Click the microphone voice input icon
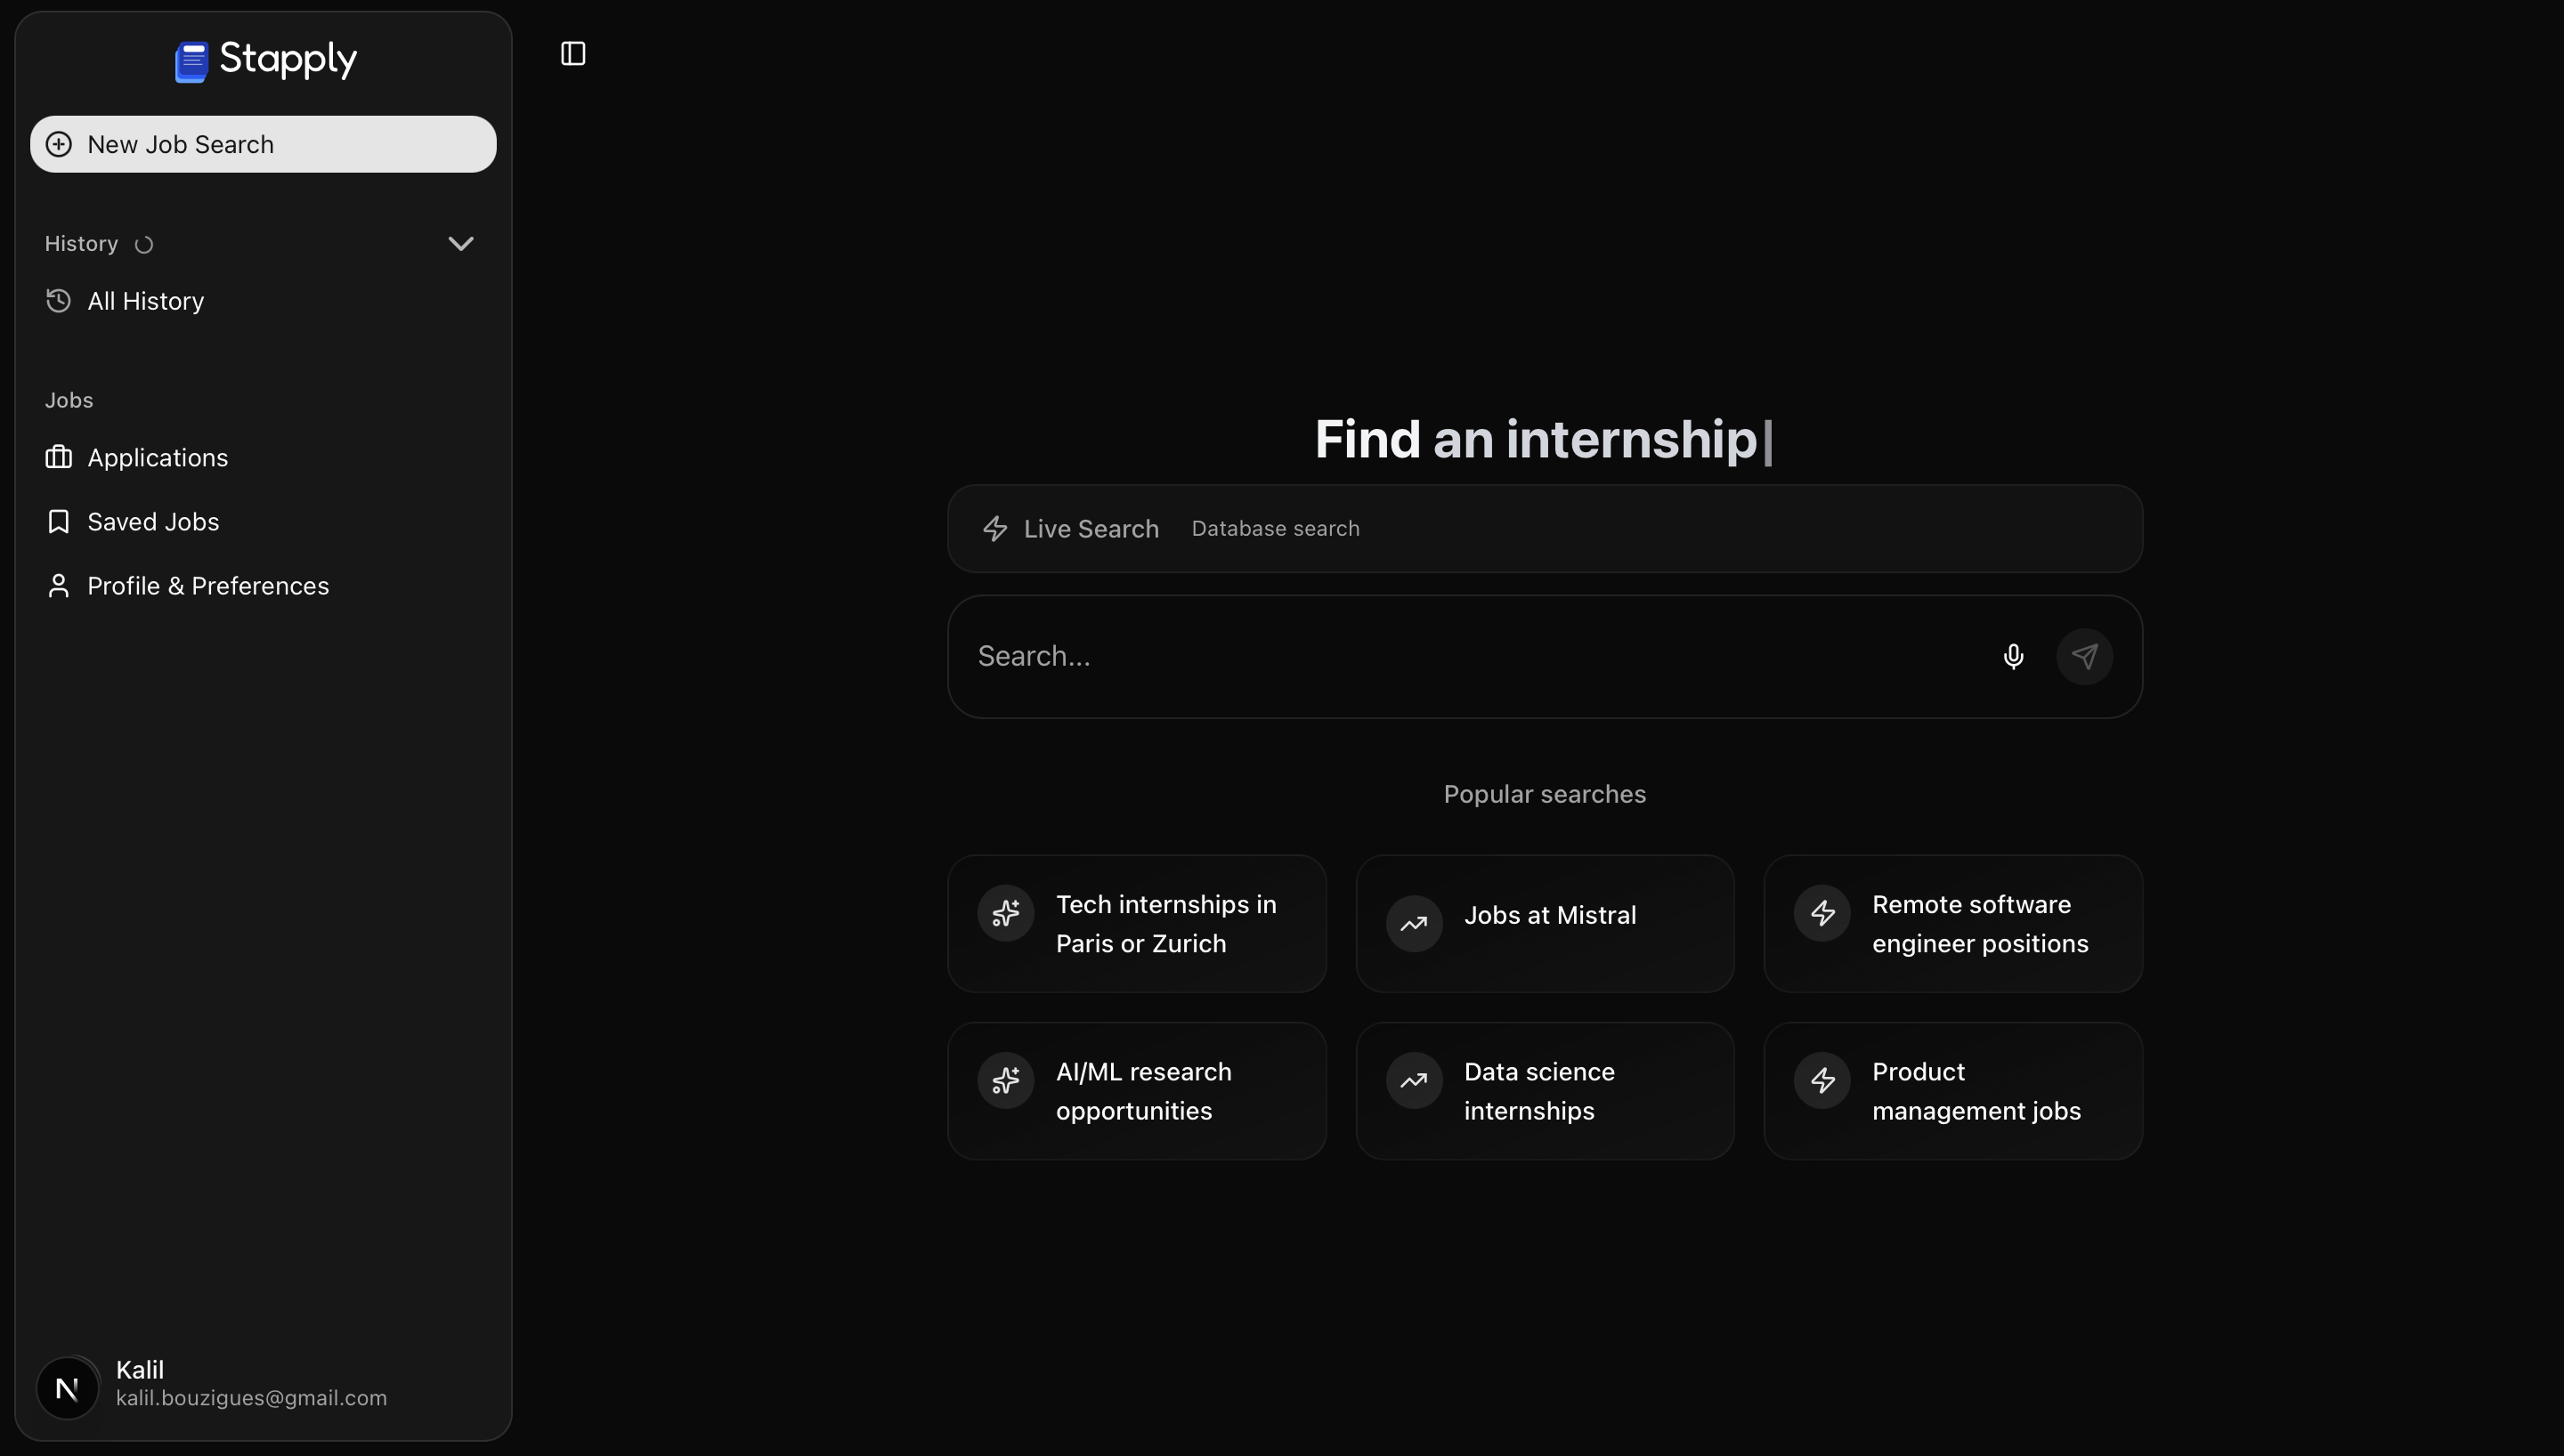 (x=2013, y=656)
